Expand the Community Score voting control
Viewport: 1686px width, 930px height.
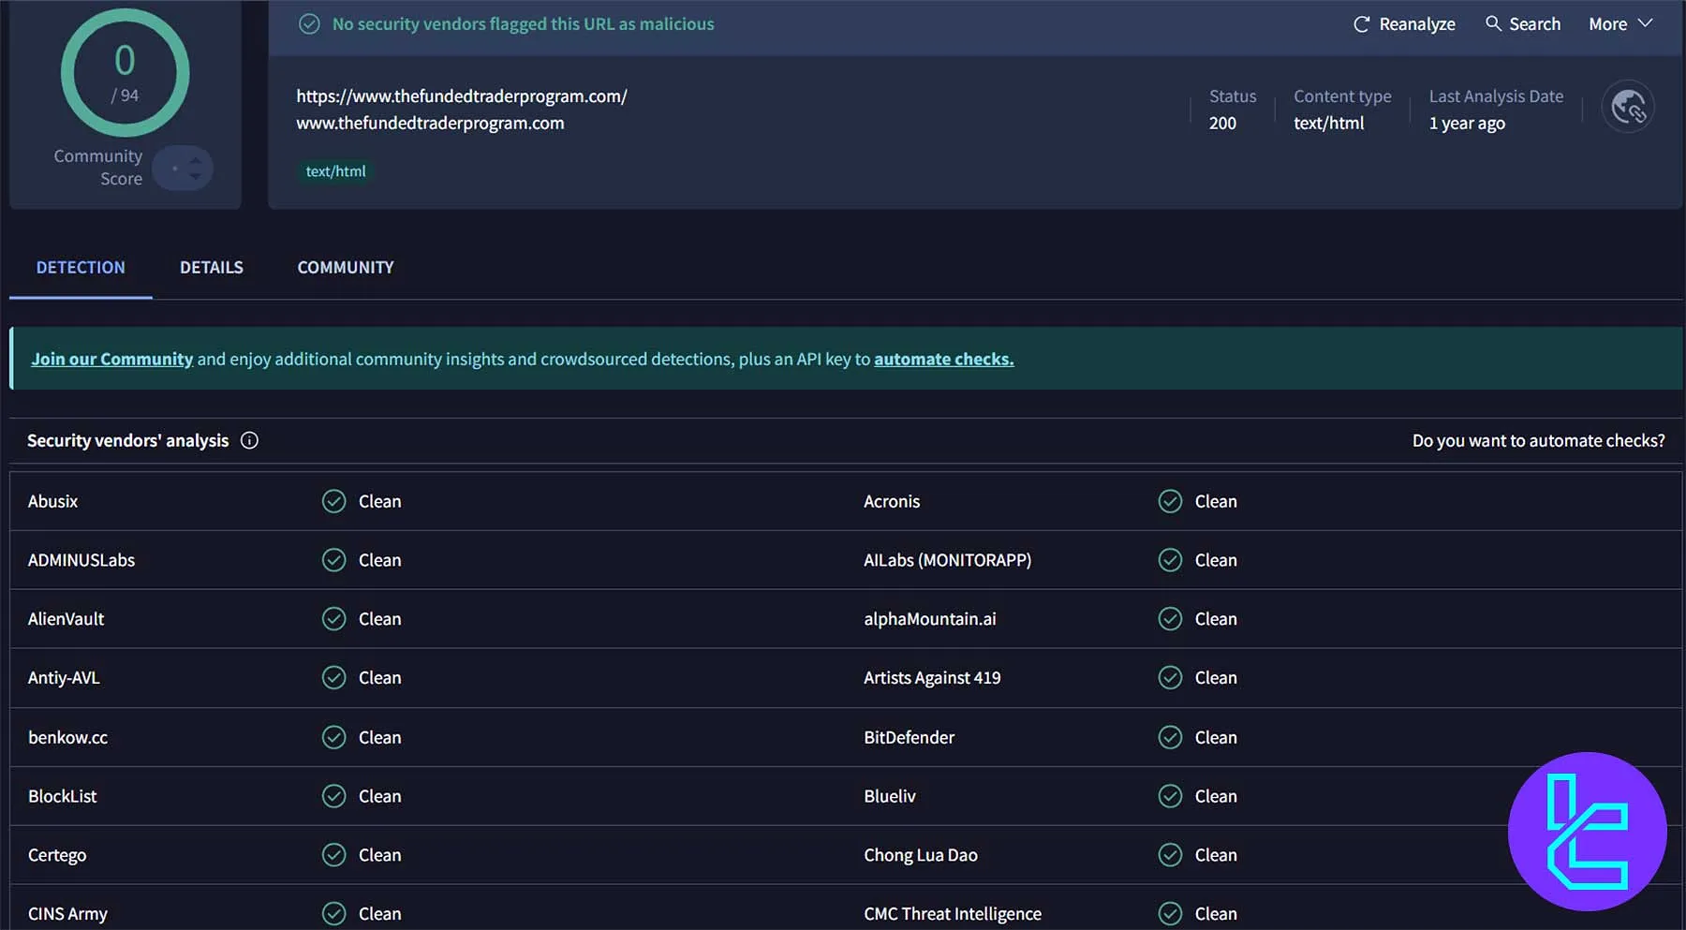[183, 168]
